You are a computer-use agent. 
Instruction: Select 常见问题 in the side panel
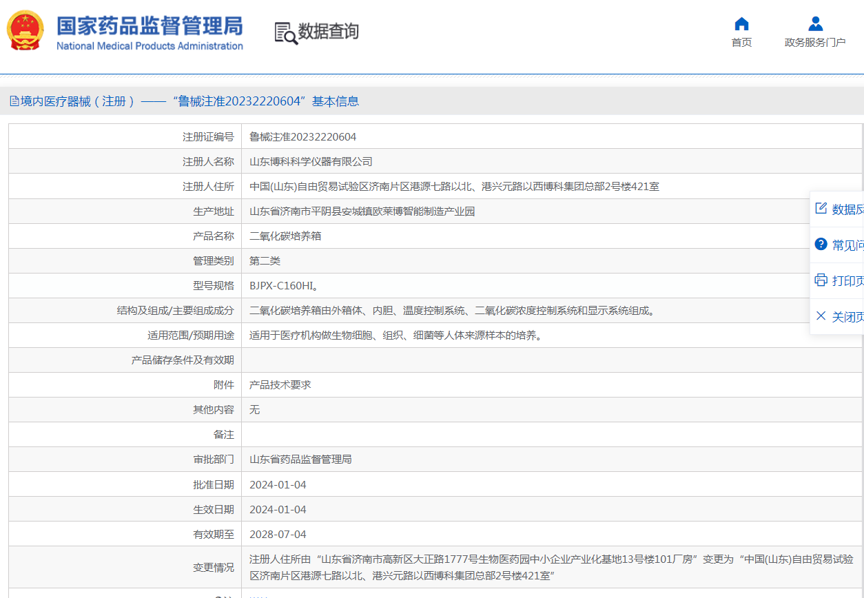pyautogui.click(x=848, y=245)
